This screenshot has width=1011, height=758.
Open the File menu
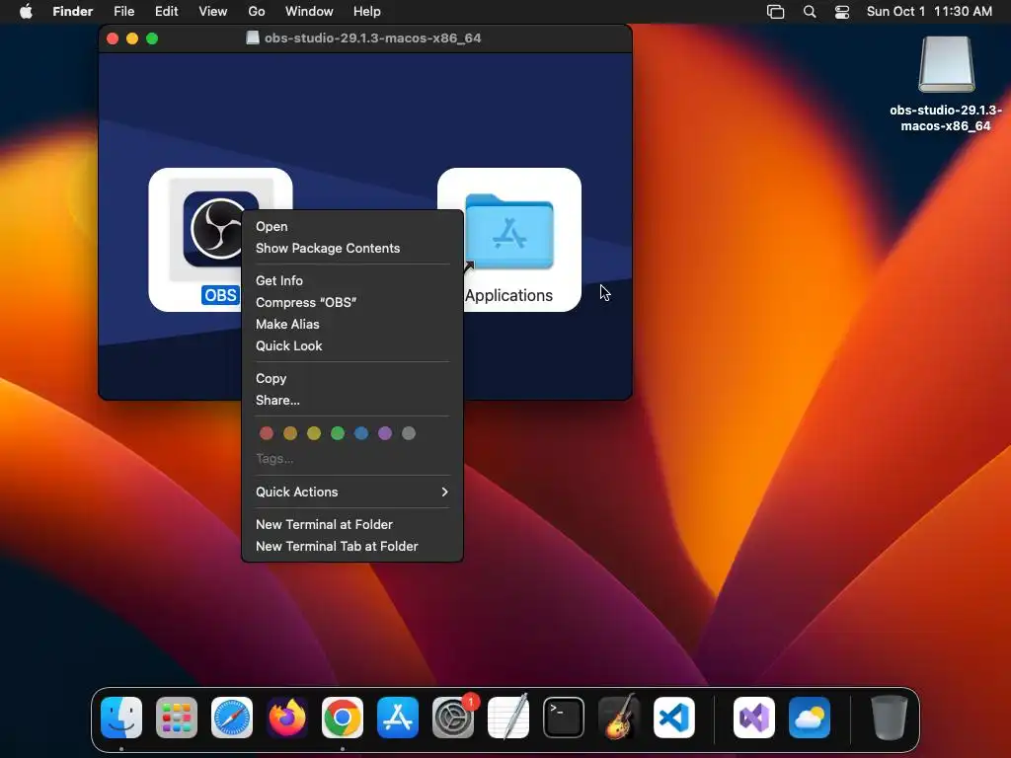point(123,12)
